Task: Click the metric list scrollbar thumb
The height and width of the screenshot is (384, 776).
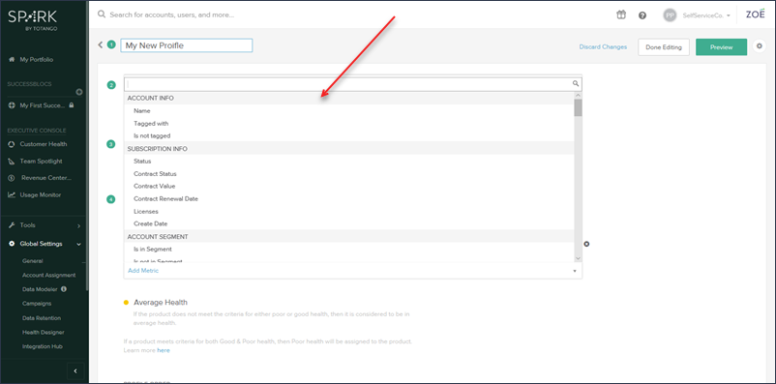Action: click(578, 107)
